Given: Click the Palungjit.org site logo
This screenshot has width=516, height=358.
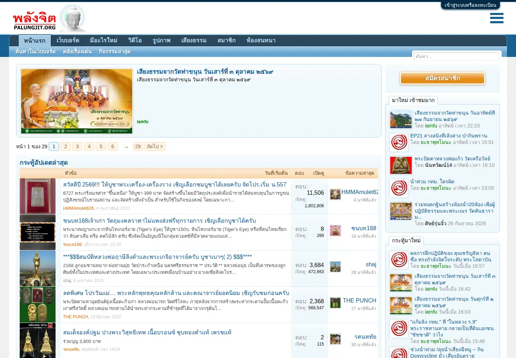Looking at the screenshot, I should (x=49, y=19).
